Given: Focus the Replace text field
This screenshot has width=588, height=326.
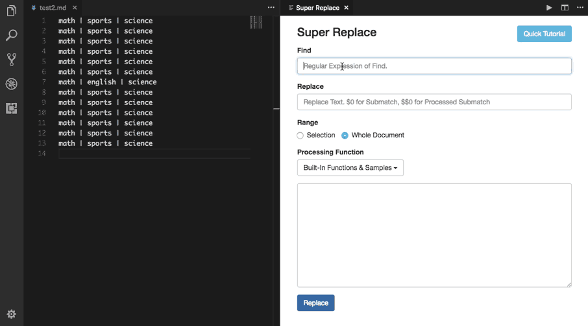Looking at the screenshot, I should pos(434,102).
